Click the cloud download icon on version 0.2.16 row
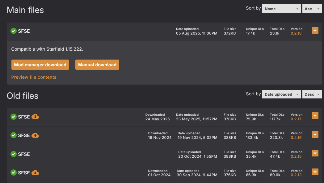 (x=35, y=135)
